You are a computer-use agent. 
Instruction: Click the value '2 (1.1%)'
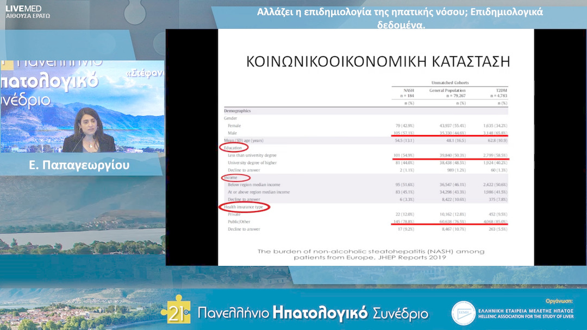407,170
